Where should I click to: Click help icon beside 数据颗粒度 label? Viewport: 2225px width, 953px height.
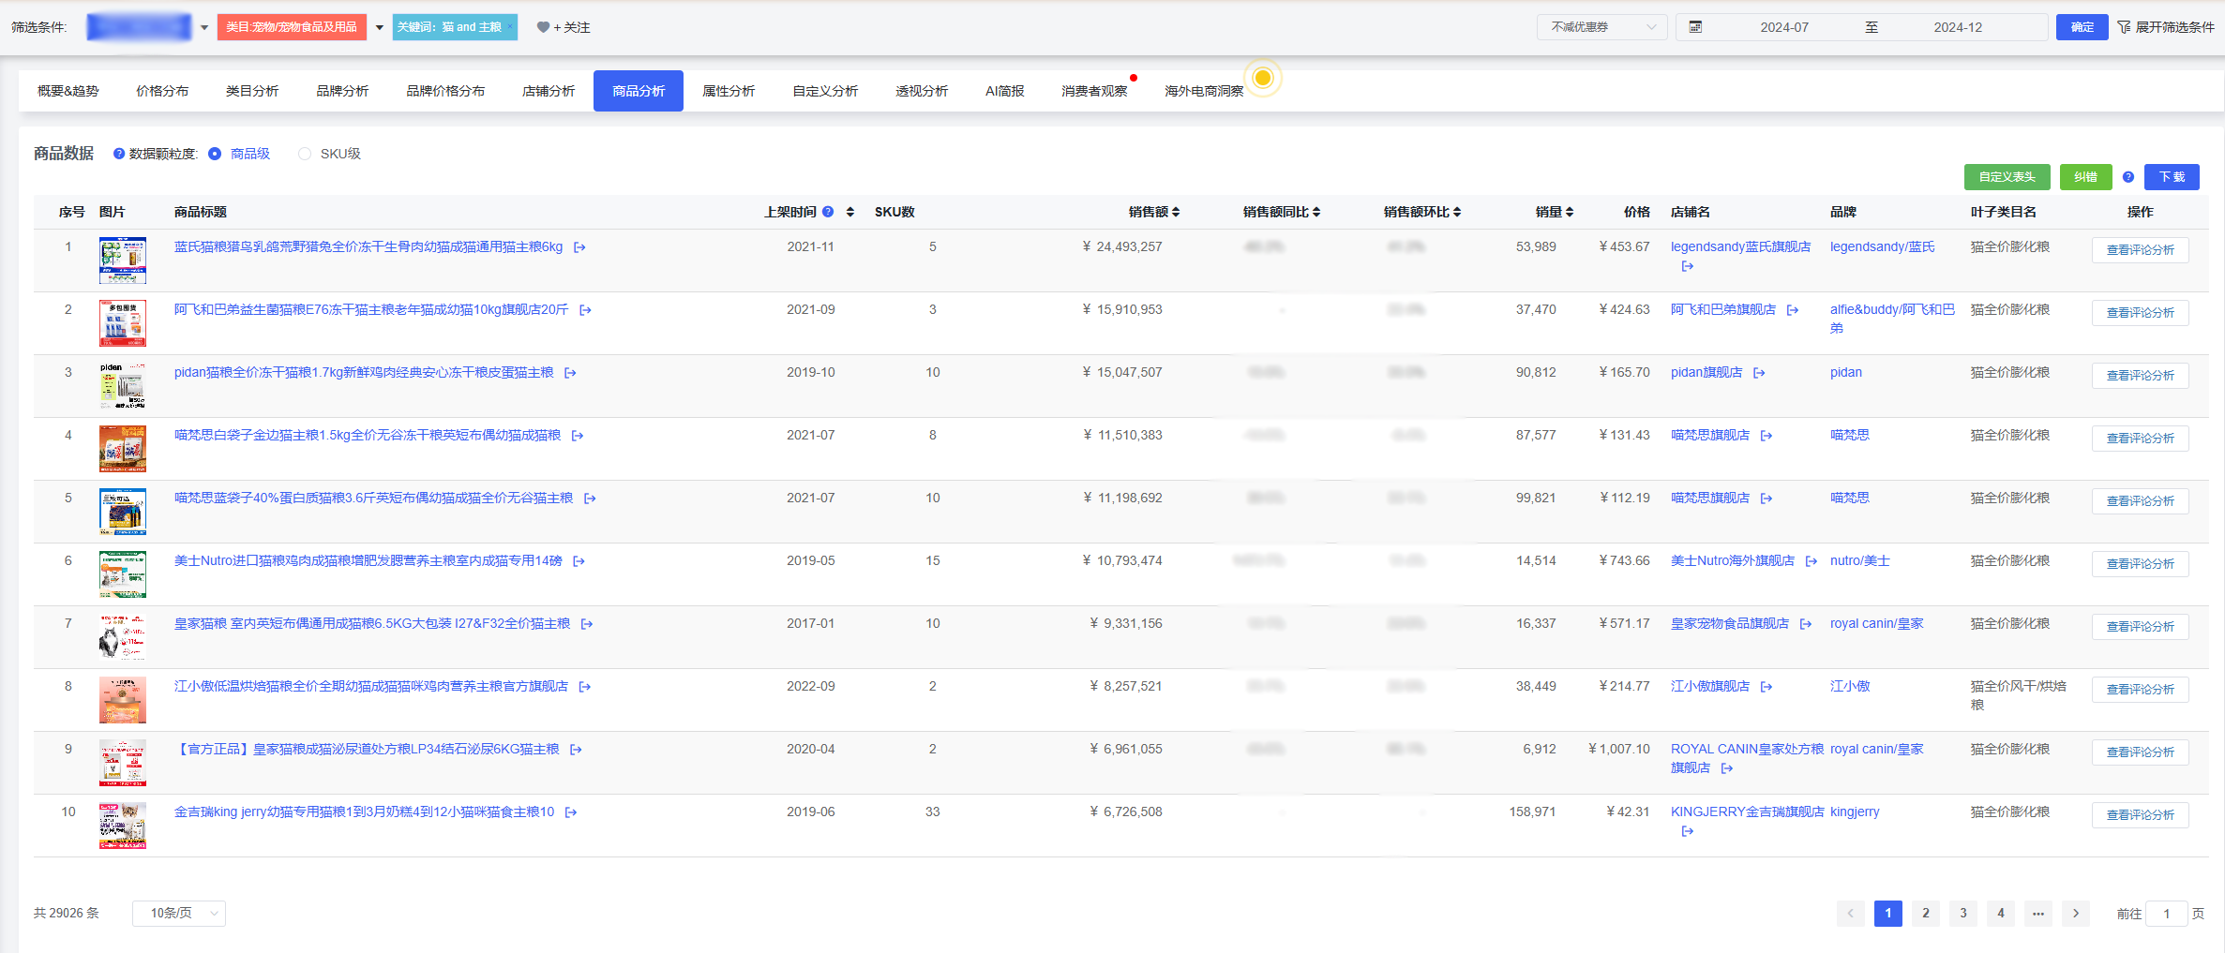119,154
